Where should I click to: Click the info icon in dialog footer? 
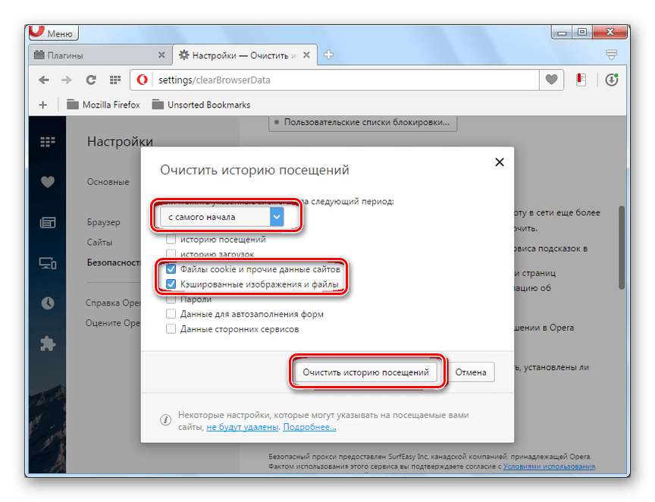pos(165,419)
